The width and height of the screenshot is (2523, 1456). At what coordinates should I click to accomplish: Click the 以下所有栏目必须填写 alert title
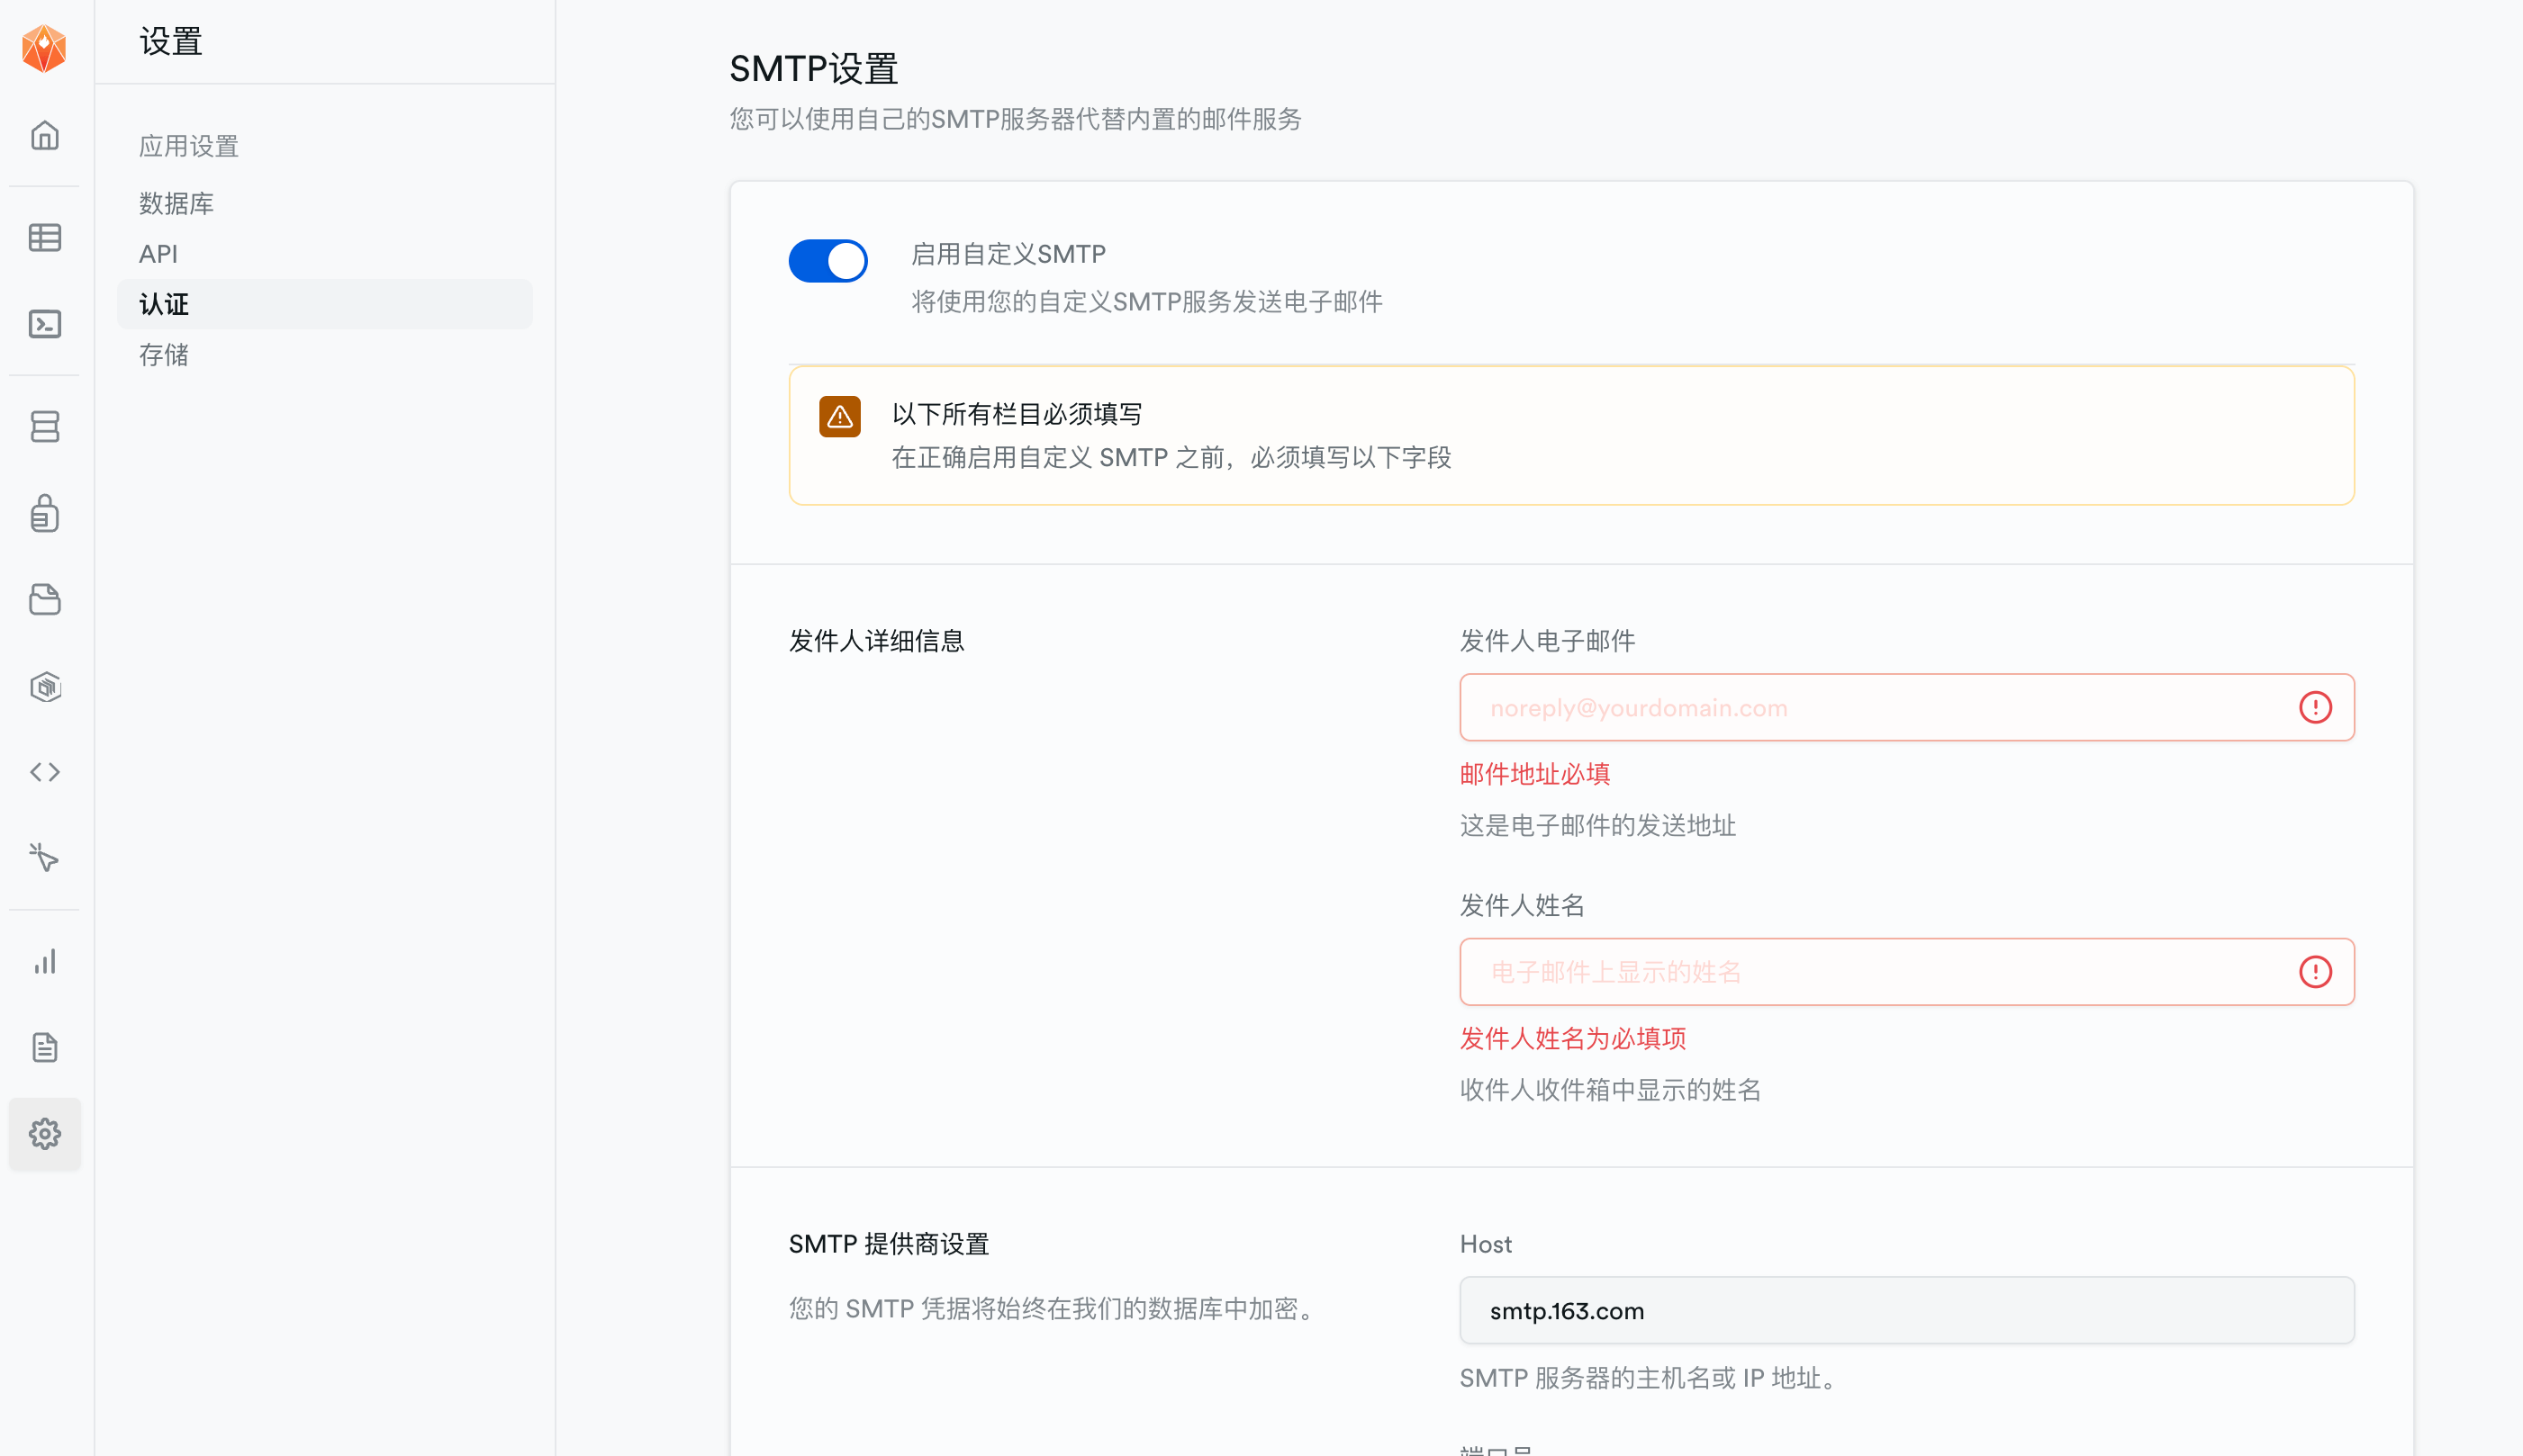(x=1017, y=414)
